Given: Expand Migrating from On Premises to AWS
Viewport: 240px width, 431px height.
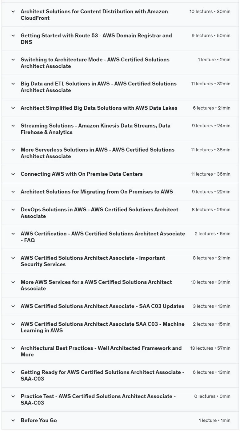Looking at the screenshot, I should coord(120,192).
